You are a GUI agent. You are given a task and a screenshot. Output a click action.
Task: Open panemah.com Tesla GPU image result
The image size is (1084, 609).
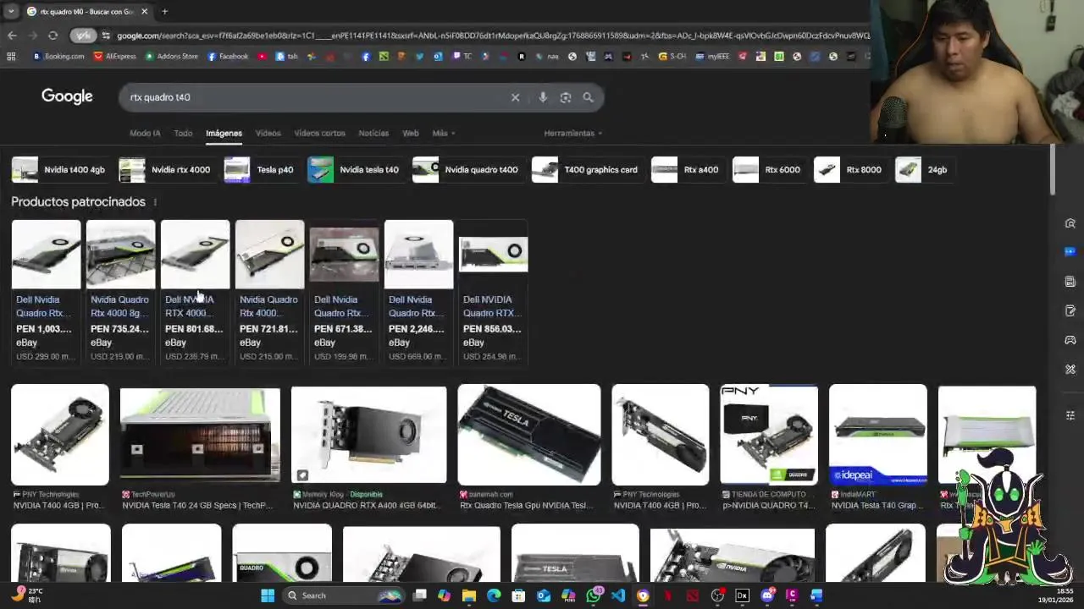[529, 436]
